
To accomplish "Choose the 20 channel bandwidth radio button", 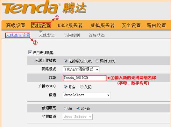I will click(66, 108).
